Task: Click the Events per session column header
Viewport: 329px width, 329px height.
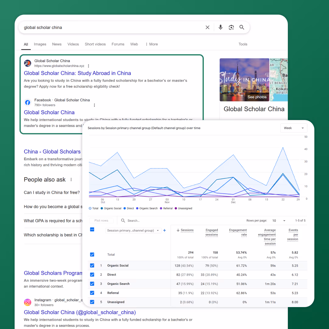Action: [x=293, y=235]
